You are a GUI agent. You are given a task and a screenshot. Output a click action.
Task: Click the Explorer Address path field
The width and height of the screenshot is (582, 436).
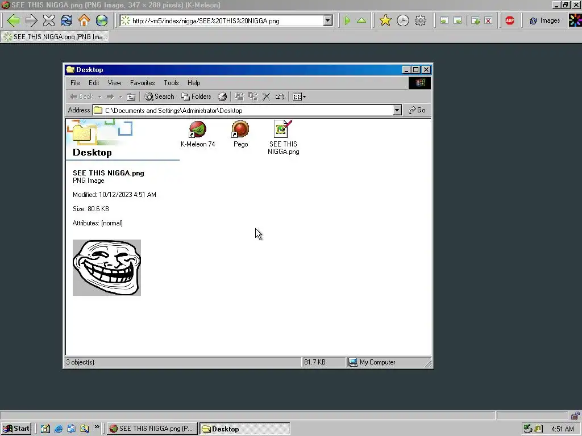pyautogui.click(x=243, y=111)
